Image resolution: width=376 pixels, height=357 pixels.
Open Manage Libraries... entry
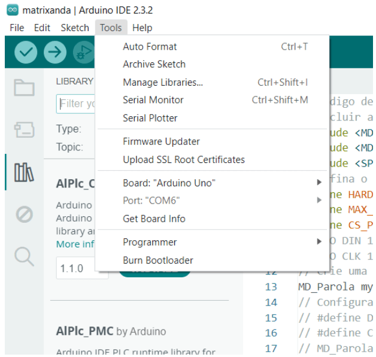tap(212, 82)
